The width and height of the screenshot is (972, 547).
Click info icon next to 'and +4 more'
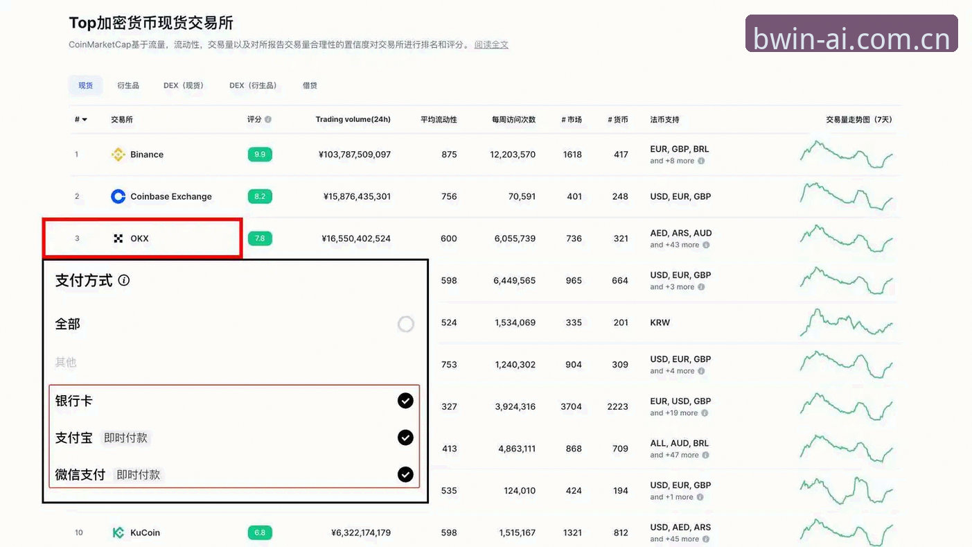pyautogui.click(x=701, y=371)
